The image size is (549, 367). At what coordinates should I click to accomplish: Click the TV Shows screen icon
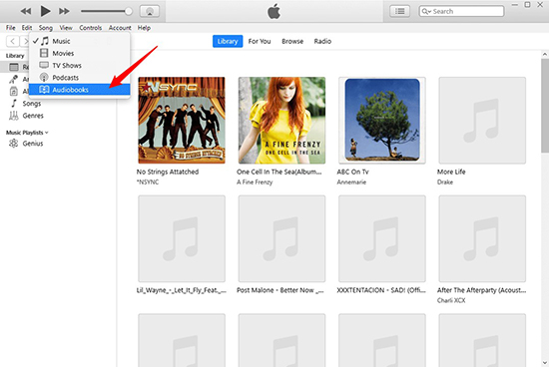click(x=44, y=65)
